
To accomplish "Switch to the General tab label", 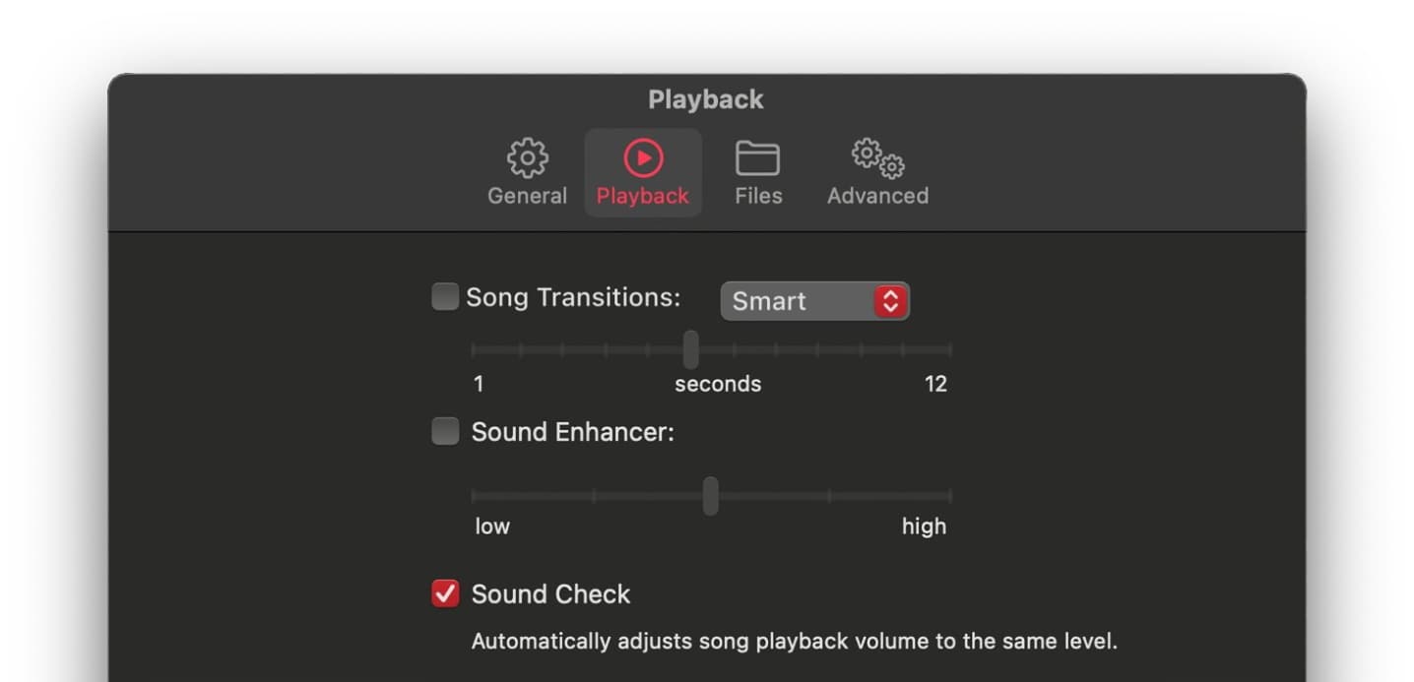I will [527, 196].
